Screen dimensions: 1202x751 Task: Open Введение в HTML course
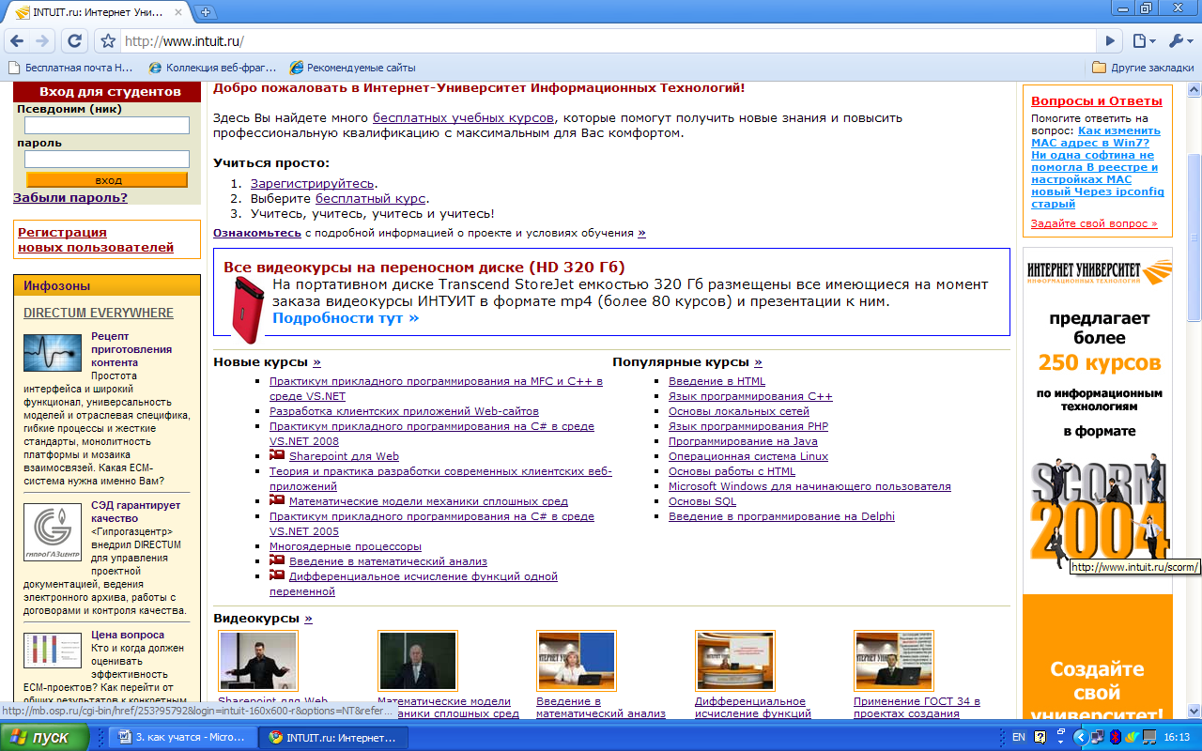point(717,381)
